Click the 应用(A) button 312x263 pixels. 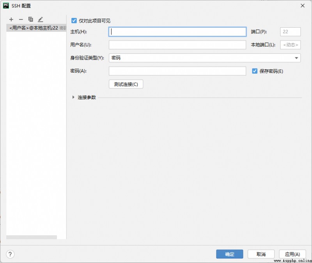(x=292, y=254)
